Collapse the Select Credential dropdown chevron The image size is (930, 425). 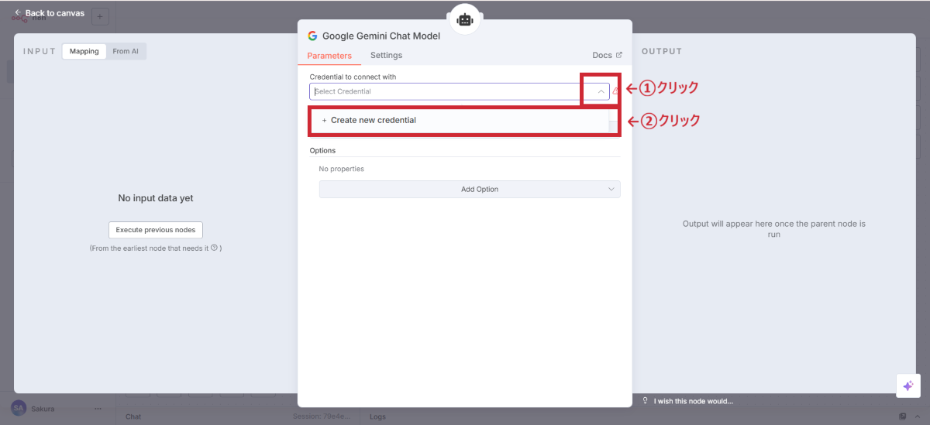click(601, 91)
